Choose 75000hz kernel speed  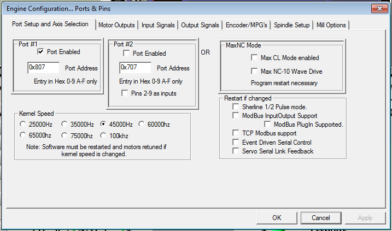point(65,135)
